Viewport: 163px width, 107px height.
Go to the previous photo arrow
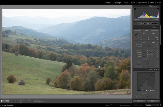point(13,101)
